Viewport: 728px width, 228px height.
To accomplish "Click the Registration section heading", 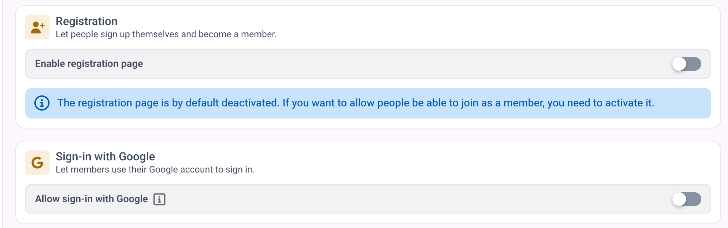I will (87, 21).
